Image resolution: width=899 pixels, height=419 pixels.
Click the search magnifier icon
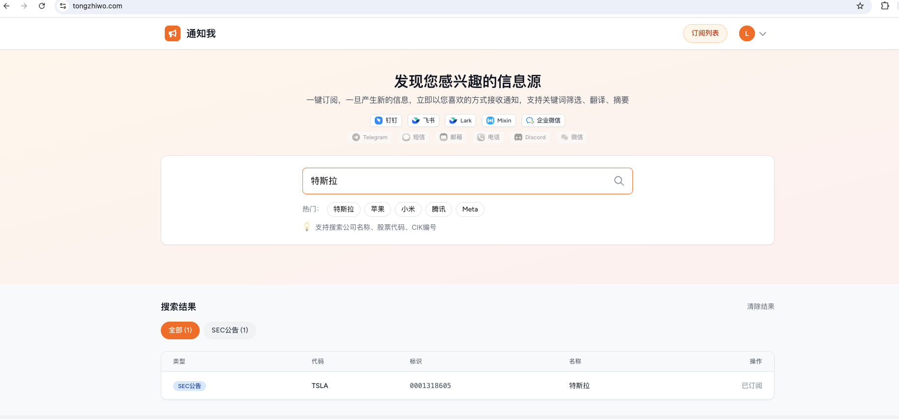[619, 181]
